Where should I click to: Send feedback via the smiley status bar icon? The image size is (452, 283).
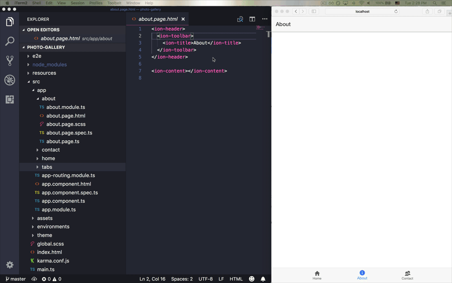[x=252, y=279]
